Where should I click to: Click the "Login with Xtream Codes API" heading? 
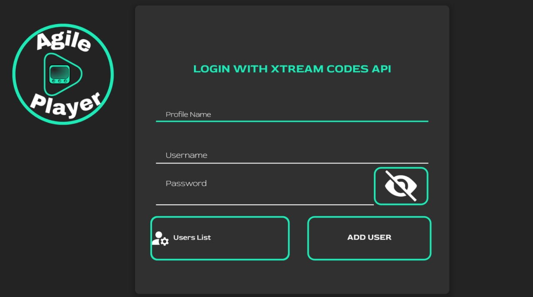(x=292, y=69)
